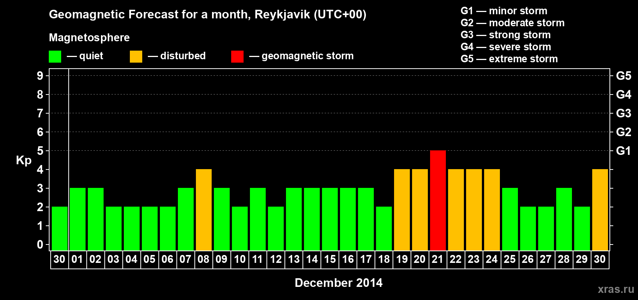The image size is (638, 300).
Task: Click the '— geomagnetic storm' legend text
Action: click(x=301, y=56)
